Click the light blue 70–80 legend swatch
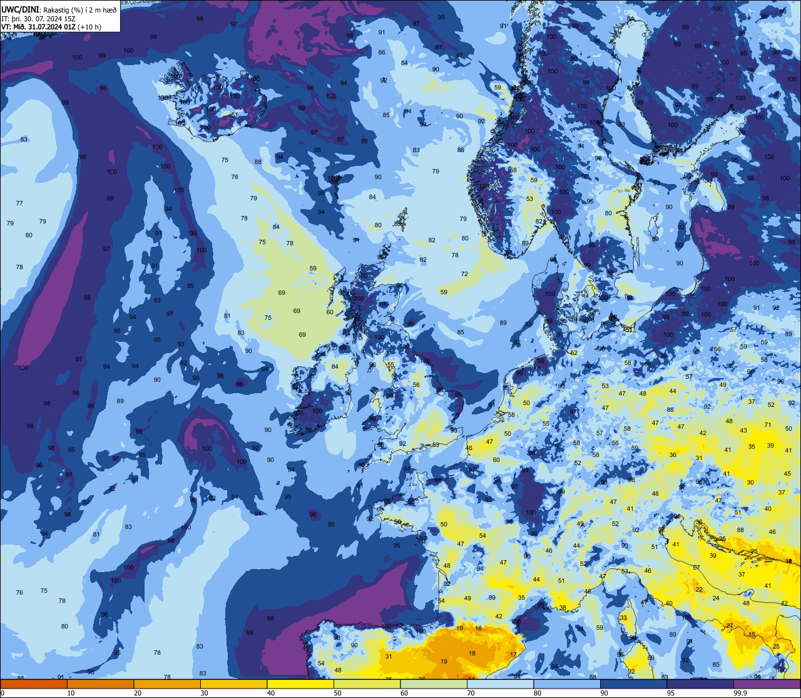This screenshot has height=698, width=801. pos(500,684)
